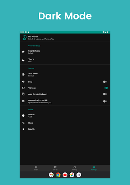Open the Scan Mode Normal setting
This screenshot has width=130, height=185.
coord(65,74)
